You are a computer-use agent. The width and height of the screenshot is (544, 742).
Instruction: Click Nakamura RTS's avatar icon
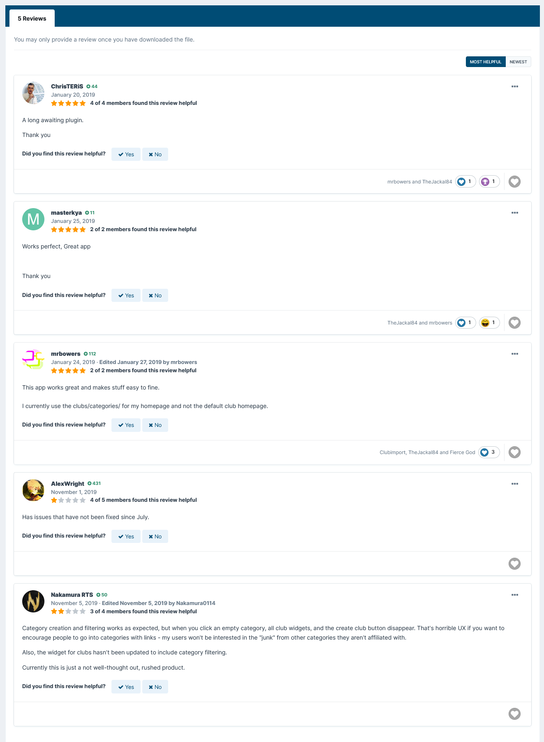(33, 601)
